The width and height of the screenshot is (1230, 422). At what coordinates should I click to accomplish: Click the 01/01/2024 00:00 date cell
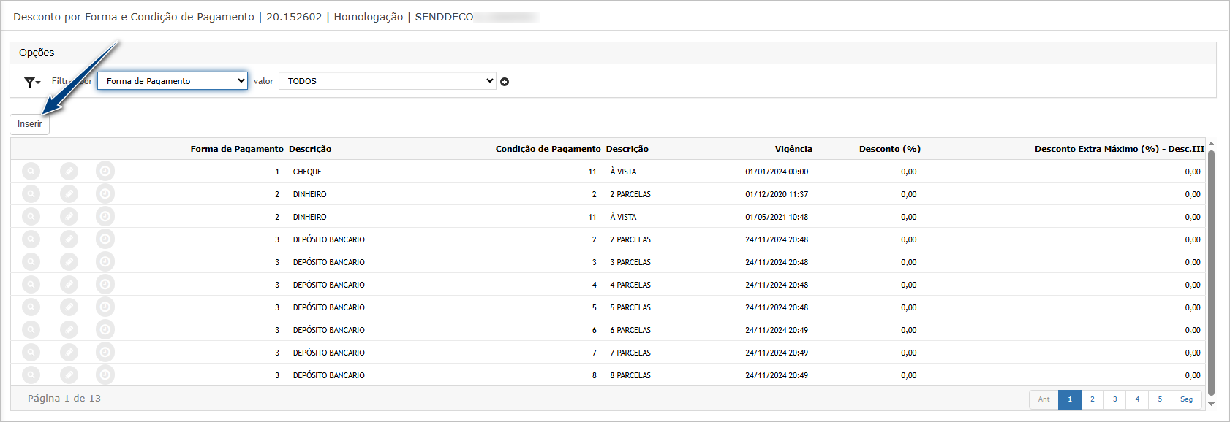pos(777,172)
